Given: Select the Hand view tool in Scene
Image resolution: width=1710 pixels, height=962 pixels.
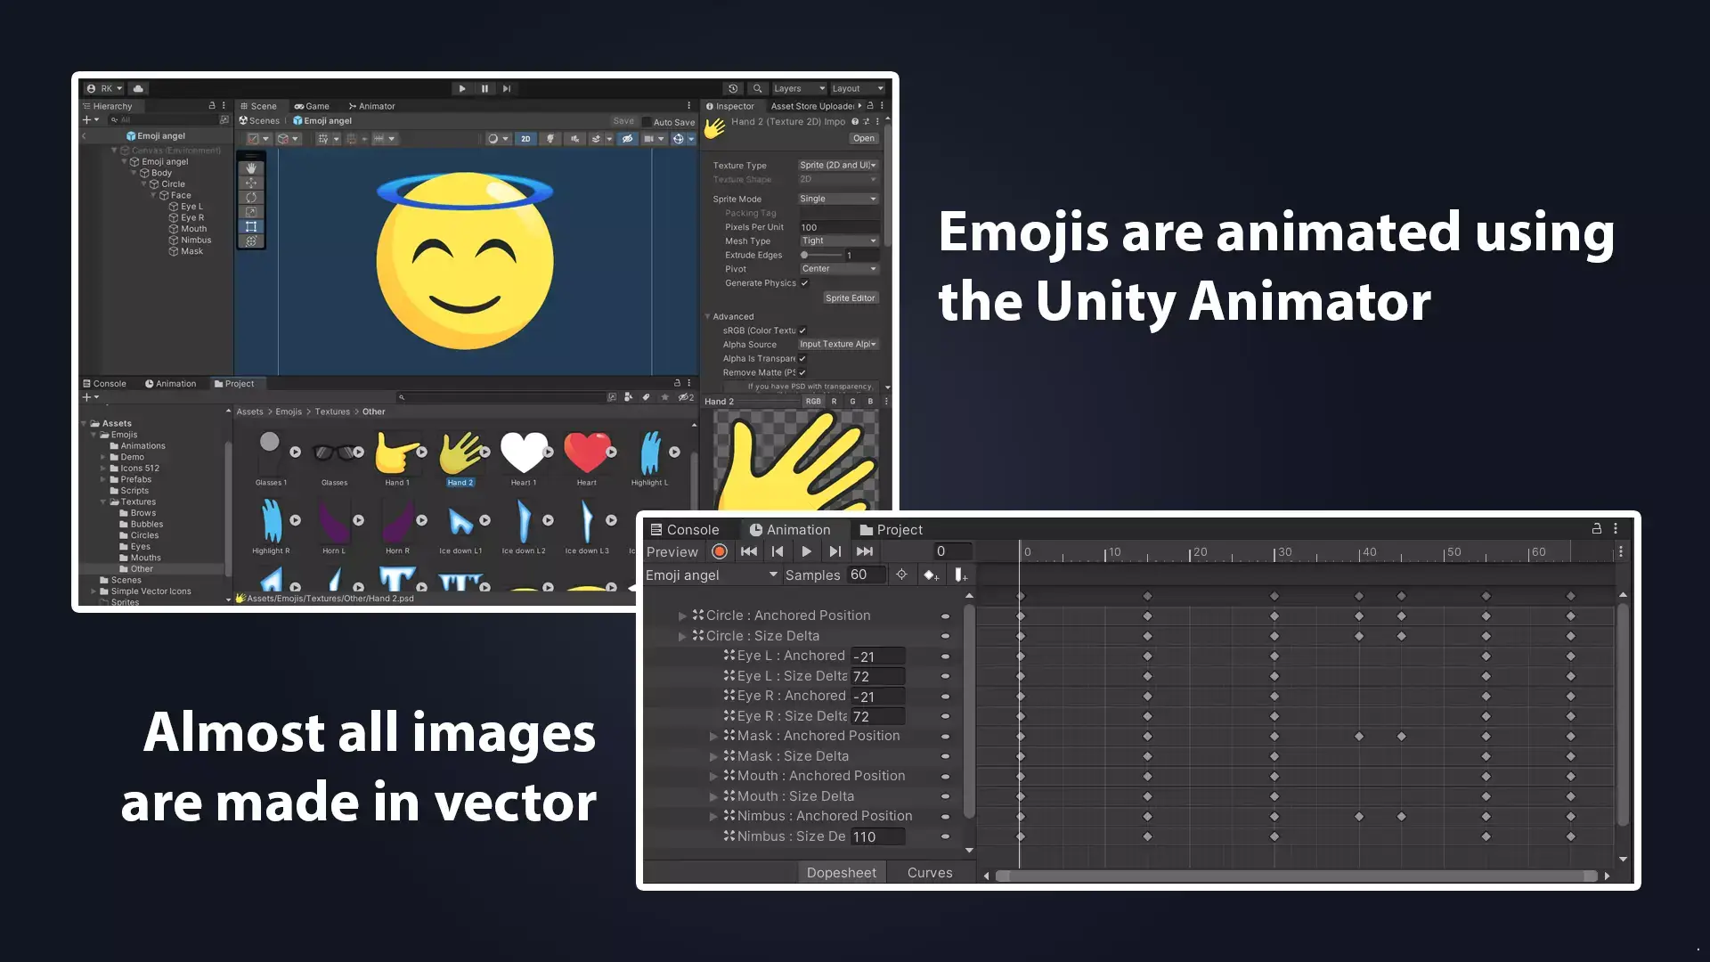Looking at the screenshot, I should (251, 168).
